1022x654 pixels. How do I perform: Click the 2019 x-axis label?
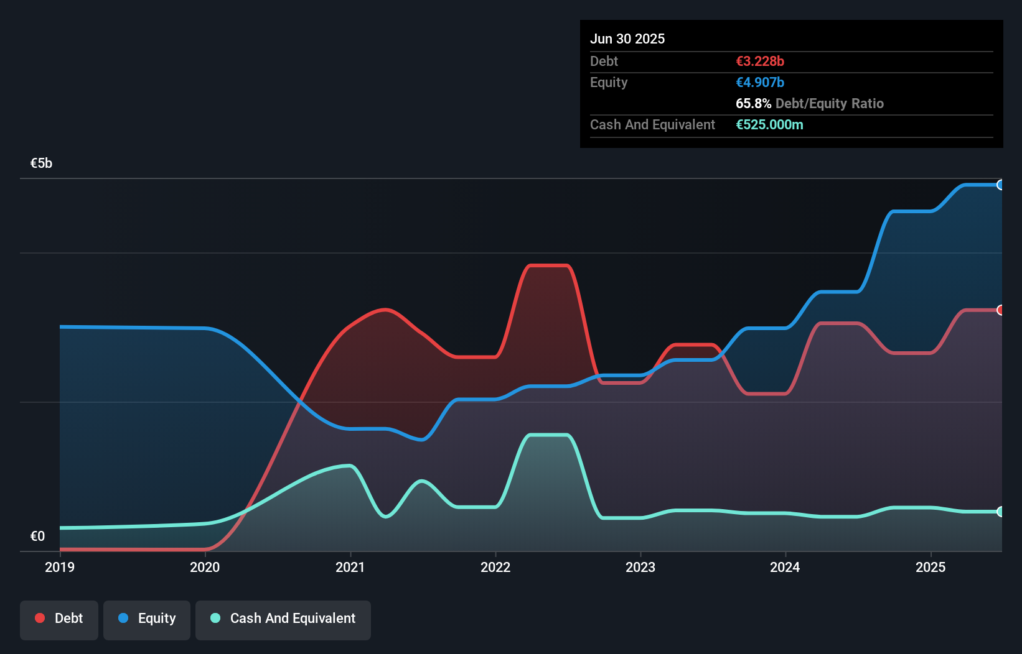(x=60, y=567)
